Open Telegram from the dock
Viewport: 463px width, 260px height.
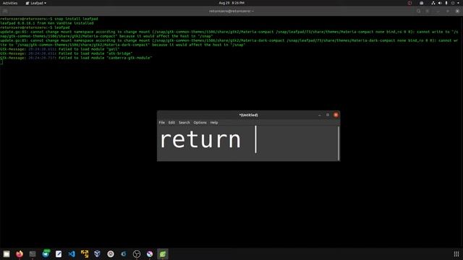tap(46, 253)
